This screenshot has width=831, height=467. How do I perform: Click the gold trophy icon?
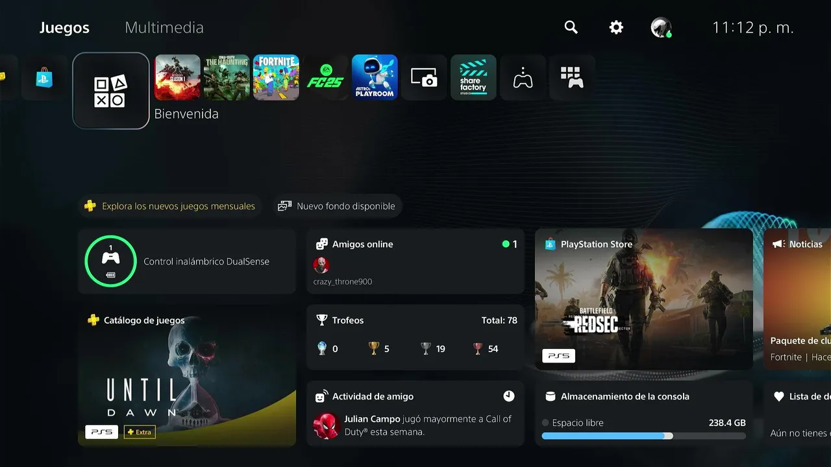tap(374, 349)
